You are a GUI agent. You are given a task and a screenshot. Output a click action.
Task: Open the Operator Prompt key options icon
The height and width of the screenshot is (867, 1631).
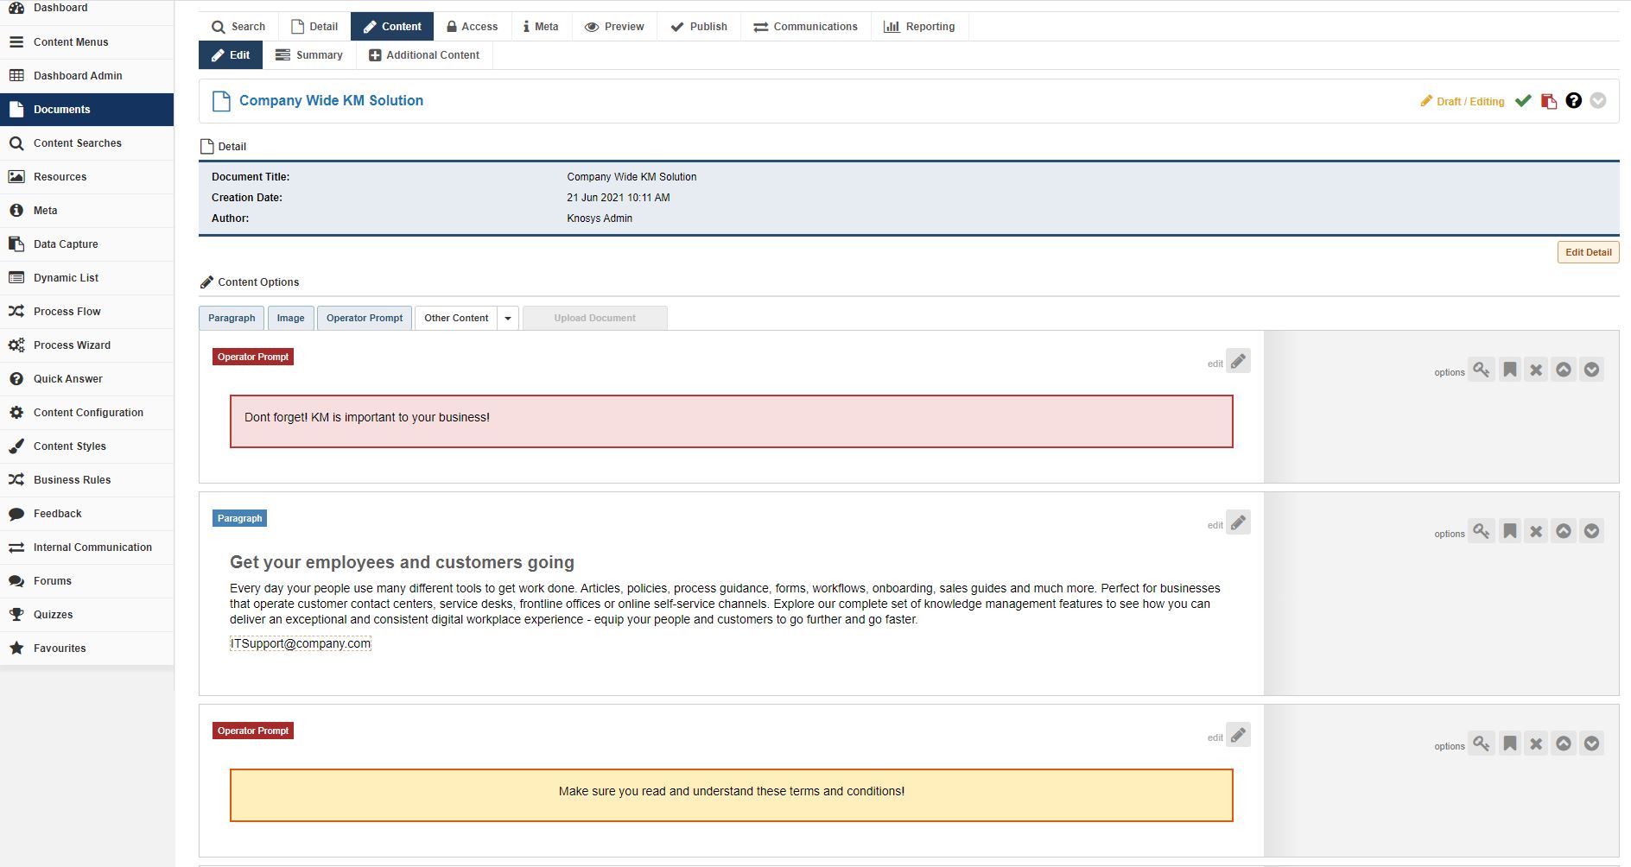pyautogui.click(x=1482, y=370)
